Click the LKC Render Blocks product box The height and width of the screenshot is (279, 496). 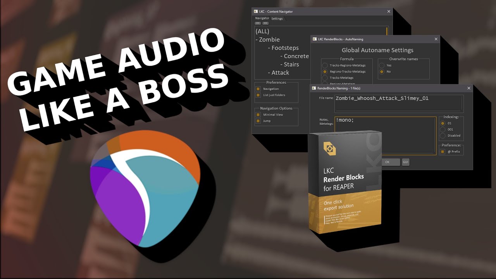click(x=345, y=182)
